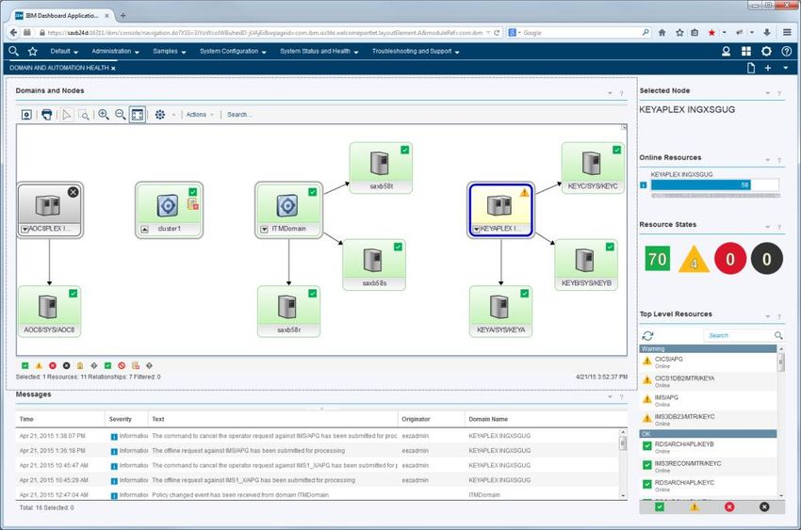801x530 pixels.
Task: Sort messages by Time column header
Action: [60, 419]
